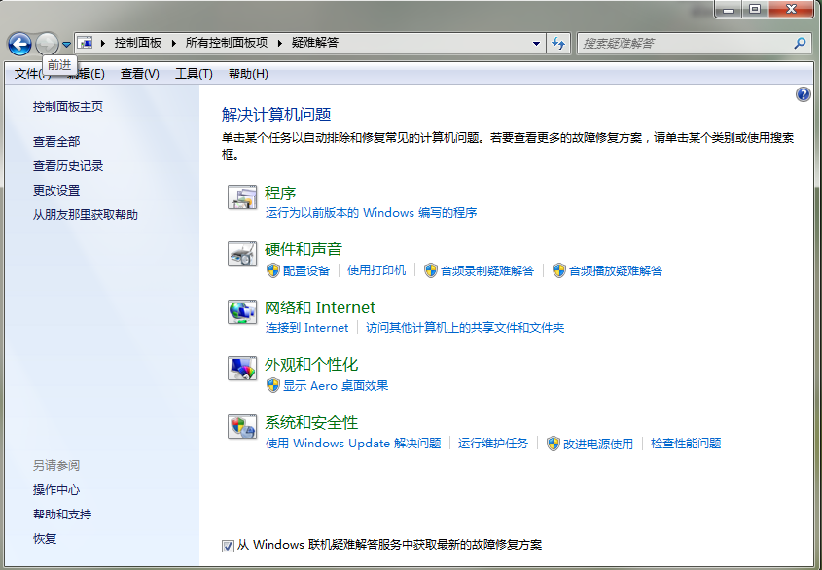Click the 外观和个性化 category icon

(x=242, y=369)
